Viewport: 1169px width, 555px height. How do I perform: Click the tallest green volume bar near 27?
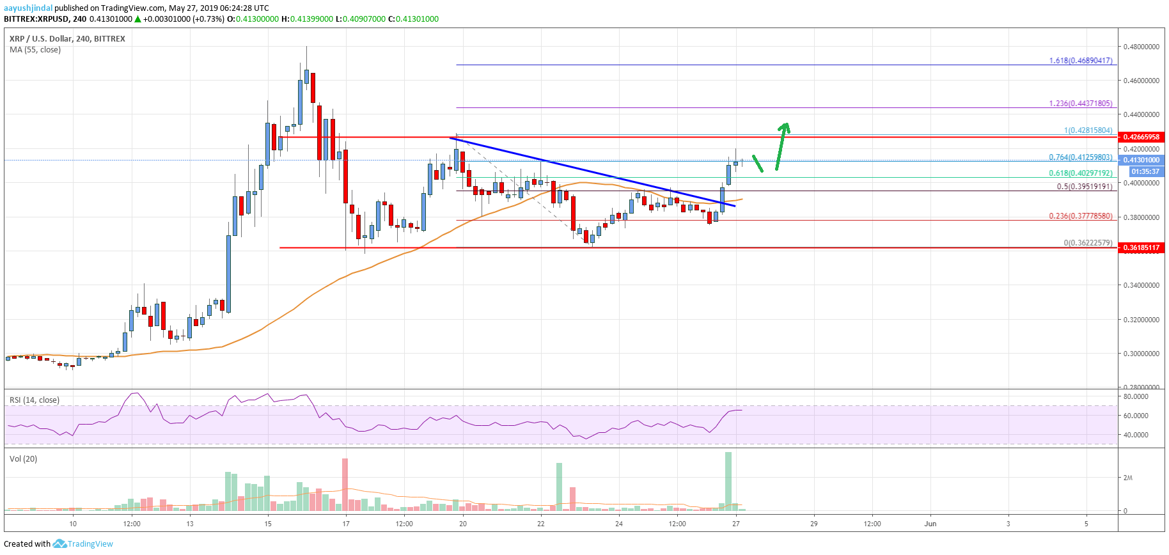(728, 481)
